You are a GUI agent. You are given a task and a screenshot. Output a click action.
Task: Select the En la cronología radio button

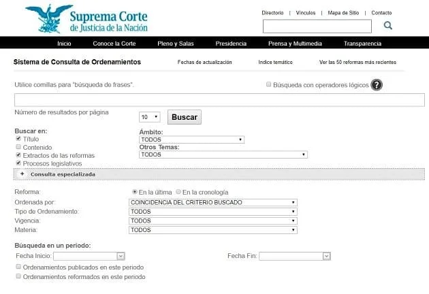pyautogui.click(x=179, y=193)
